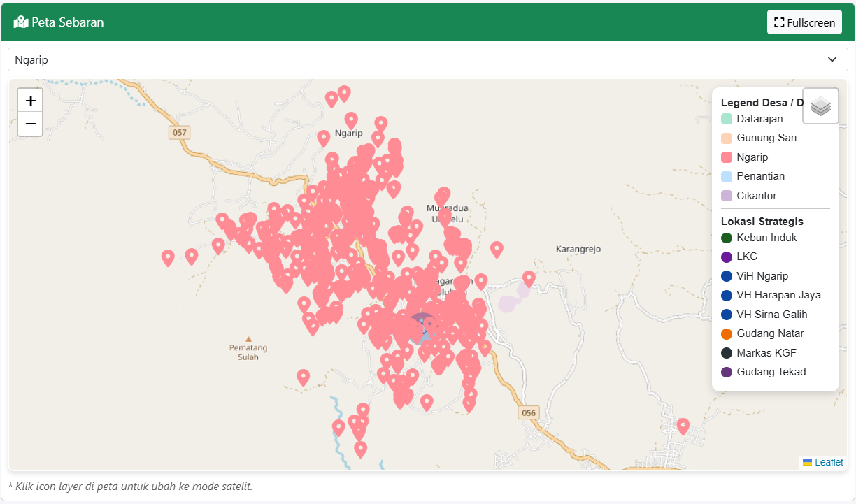The height and width of the screenshot is (504, 856).
Task: Zoom in using the plus button
Action: (x=30, y=101)
